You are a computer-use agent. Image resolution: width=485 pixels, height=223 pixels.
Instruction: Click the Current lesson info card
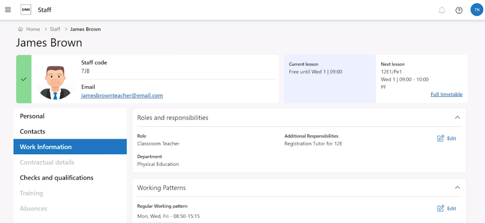(x=329, y=79)
